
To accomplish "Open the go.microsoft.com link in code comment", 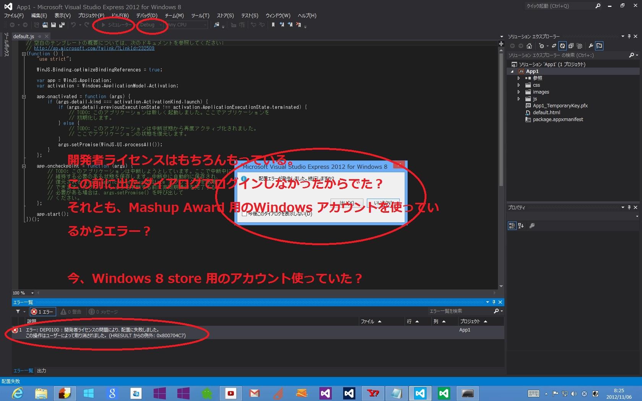I will coord(94,49).
